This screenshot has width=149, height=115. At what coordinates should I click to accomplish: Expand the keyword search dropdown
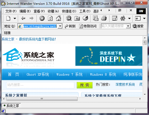(x=128, y=26)
